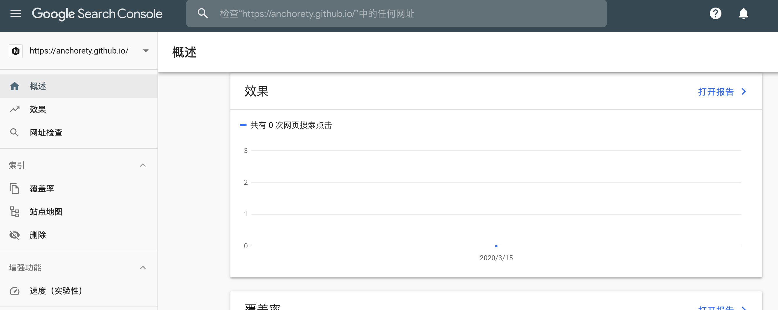Click the property favicon icon

pyautogui.click(x=16, y=51)
